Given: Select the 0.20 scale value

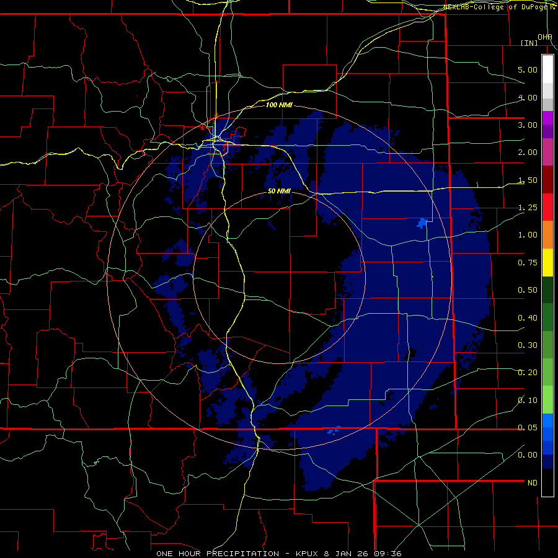Looking at the screenshot, I should pyautogui.click(x=528, y=373).
